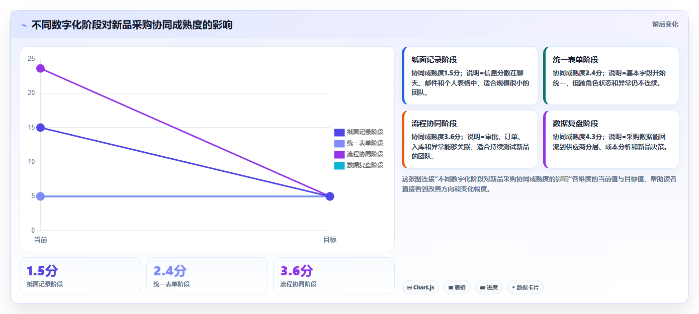Click the 2.4分 stat card
Image resolution: width=699 pixels, height=314 pixels.
coord(207,276)
